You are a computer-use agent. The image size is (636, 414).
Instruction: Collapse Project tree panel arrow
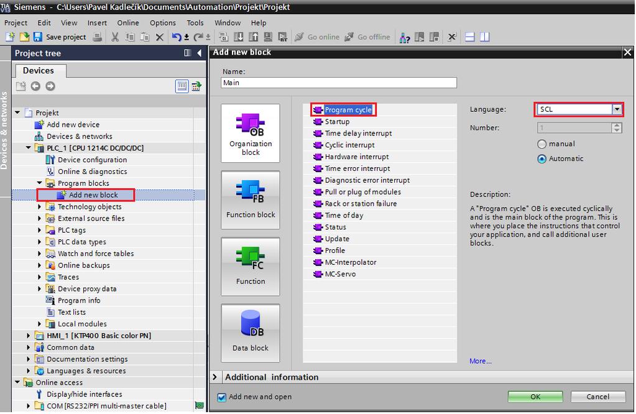point(199,53)
